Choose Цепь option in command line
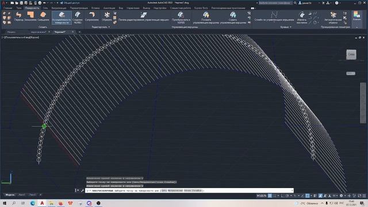 click(164, 190)
